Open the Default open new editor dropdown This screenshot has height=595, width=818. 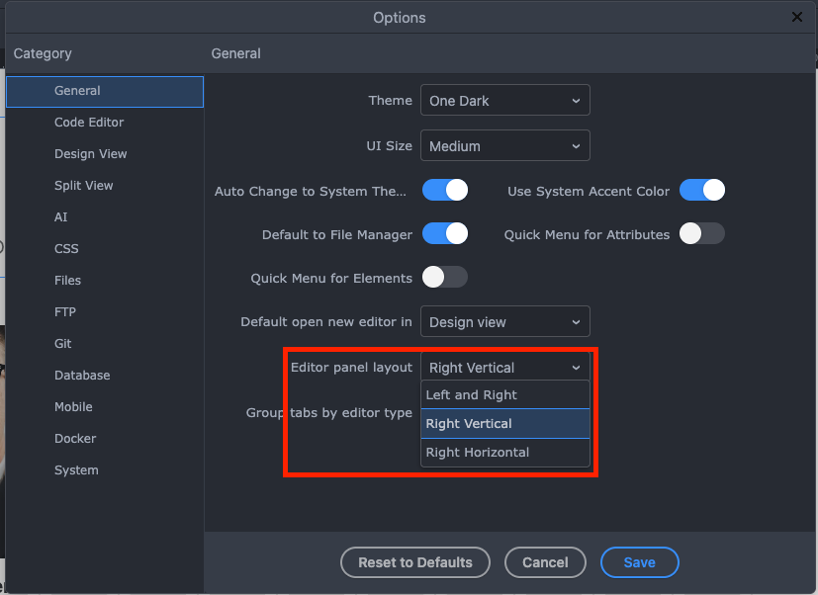click(505, 322)
